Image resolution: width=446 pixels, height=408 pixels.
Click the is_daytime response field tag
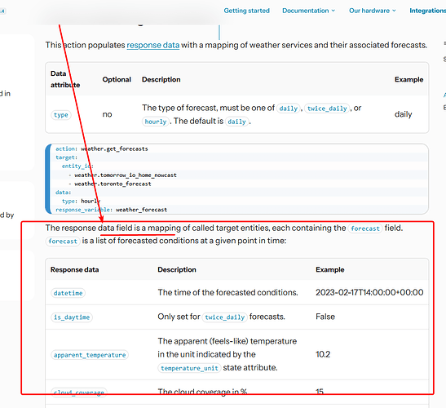pos(72,317)
